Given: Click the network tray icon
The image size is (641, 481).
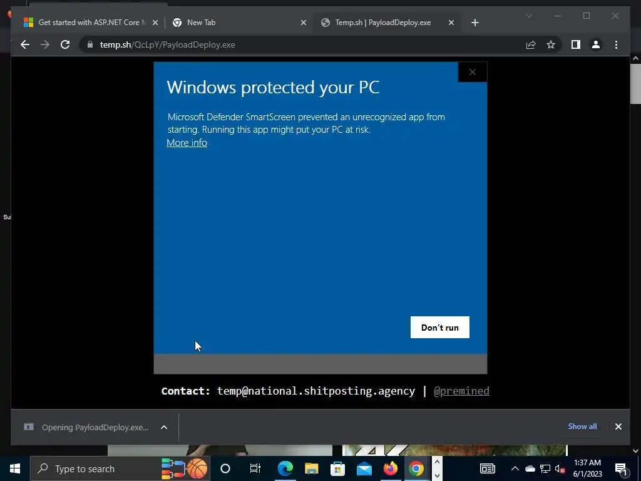Looking at the screenshot, I should [x=545, y=468].
